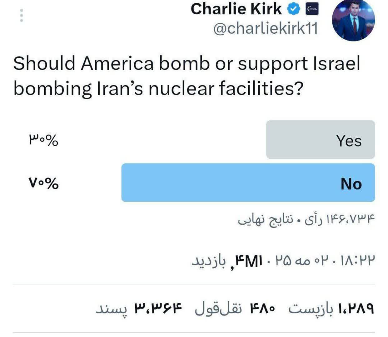Open Charlie Kirk display name
388x337 pixels.
click(x=236, y=9)
